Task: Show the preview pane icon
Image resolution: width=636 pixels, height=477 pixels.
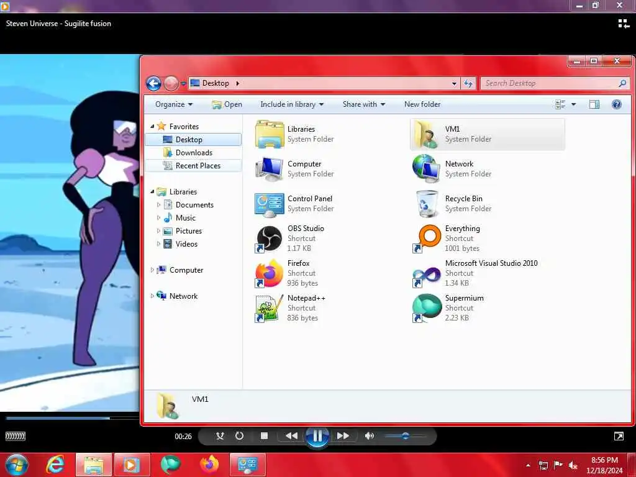Action: coord(594,104)
